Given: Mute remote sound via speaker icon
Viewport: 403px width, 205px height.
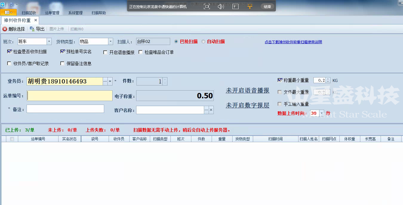Looking at the screenshot, I should [221, 7].
